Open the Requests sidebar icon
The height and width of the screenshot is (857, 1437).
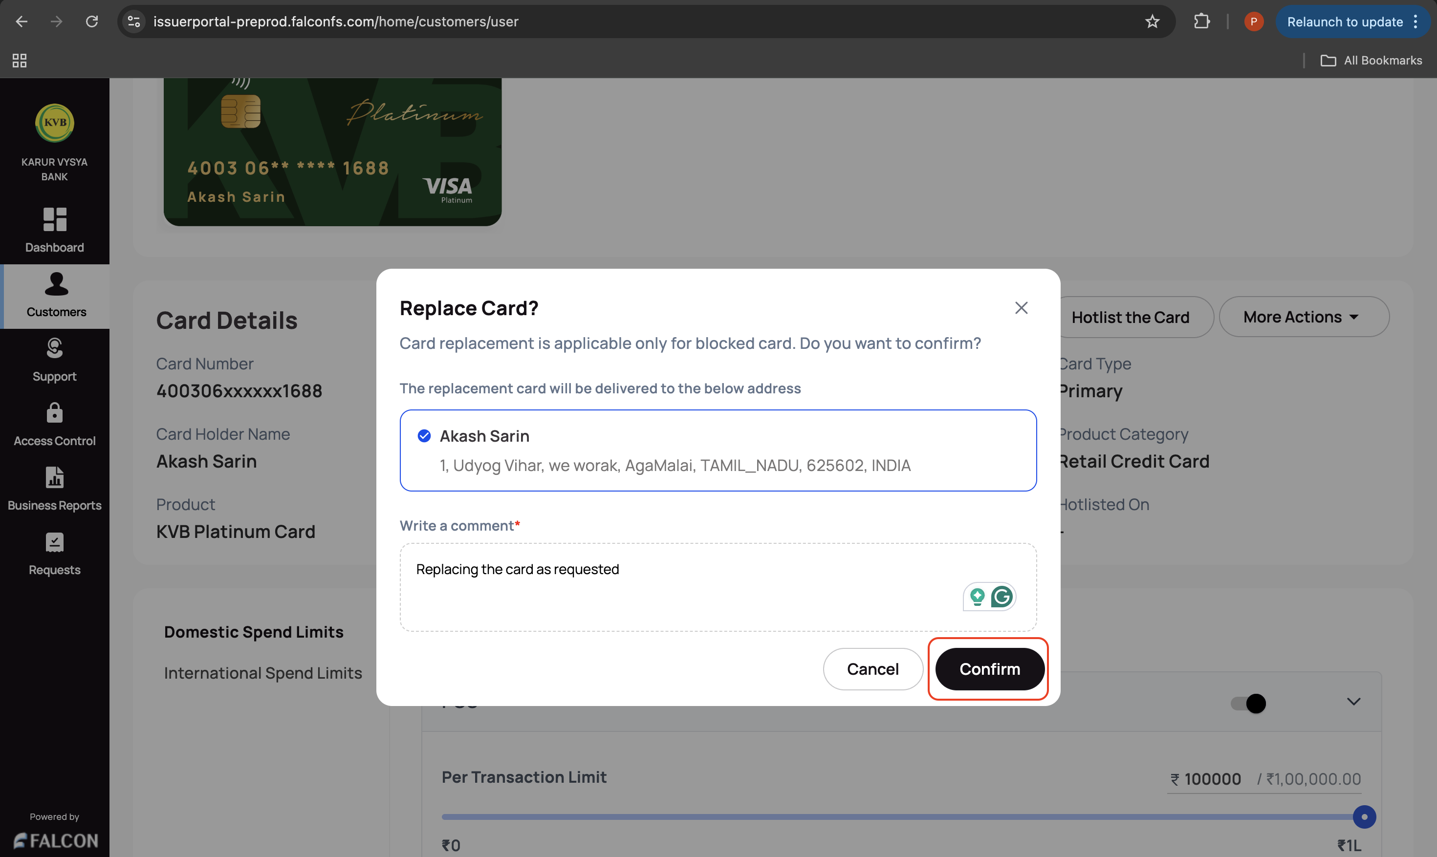point(54,542)
